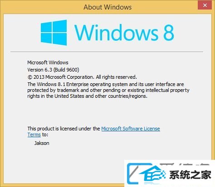Viewport: 215px width, 187px height.
Task: Click the Windows 8.1 Enterprise description paragraph
Action: click(108, 90)
